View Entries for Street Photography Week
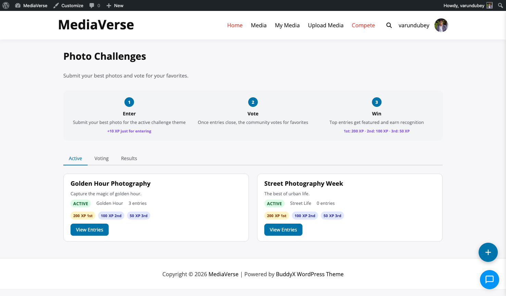The height and width of the screenshot is (296, 506). (x=283, y=229)
